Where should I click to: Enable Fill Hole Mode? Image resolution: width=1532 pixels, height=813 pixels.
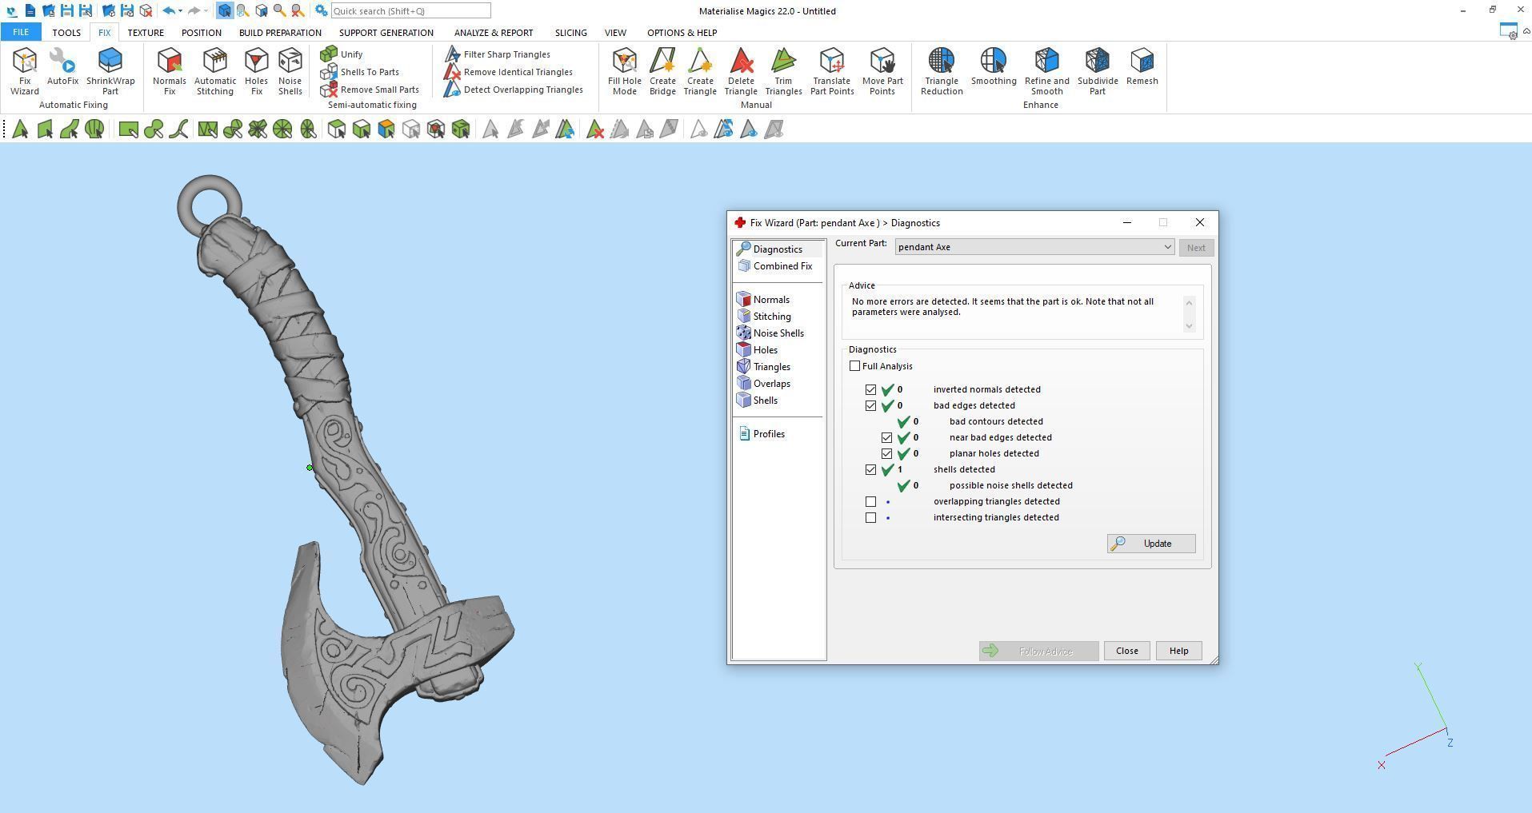(x=625, y=71)
